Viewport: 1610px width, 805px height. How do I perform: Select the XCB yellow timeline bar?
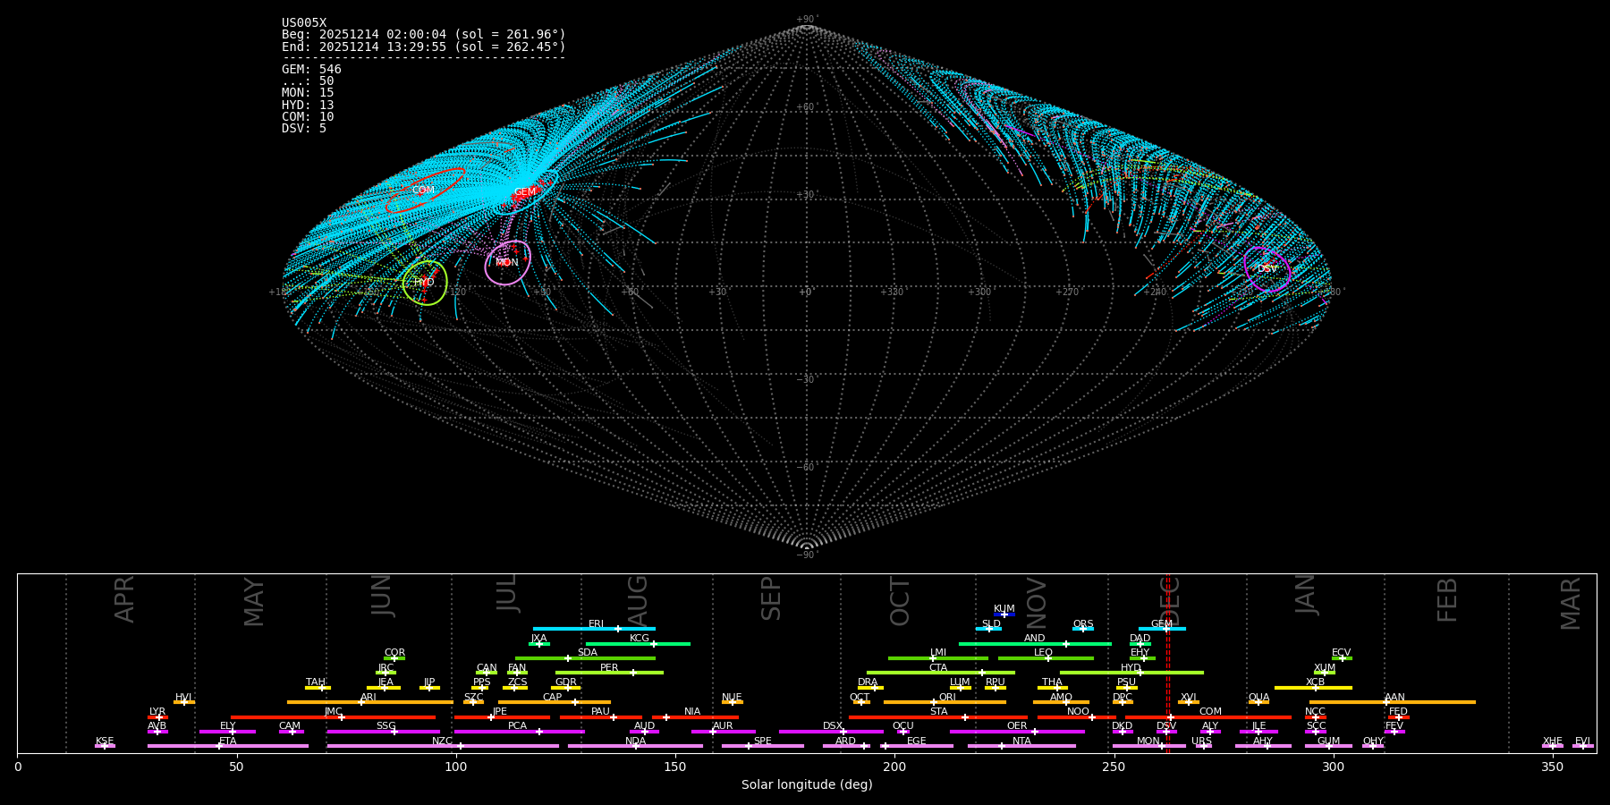pos(1313,688)
